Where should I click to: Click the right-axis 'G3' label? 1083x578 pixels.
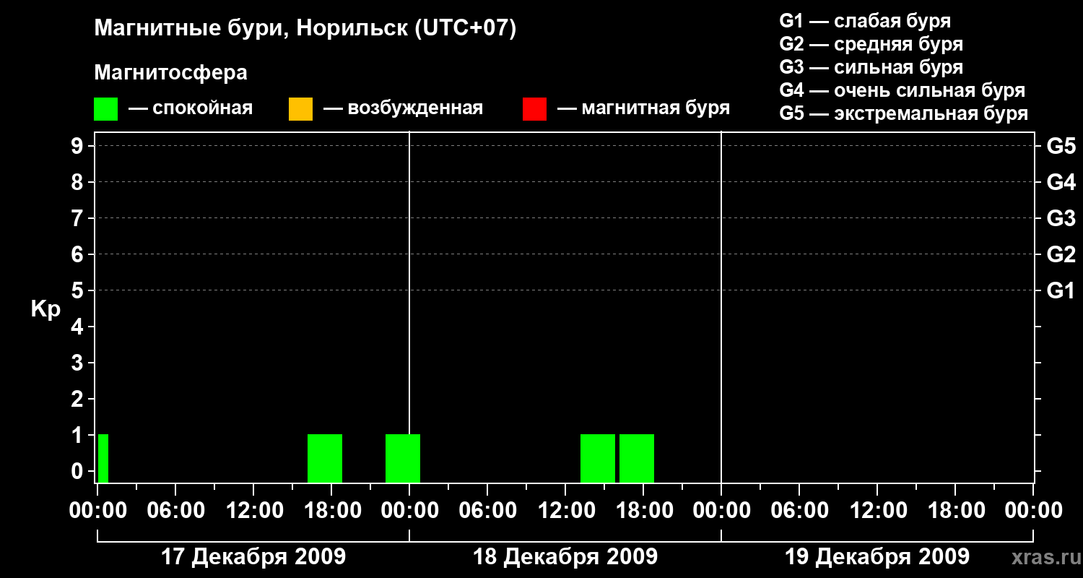point(1061,218)
